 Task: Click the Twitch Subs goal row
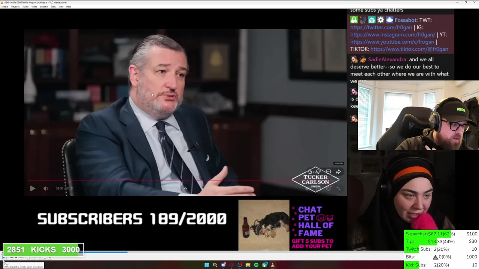coord(441,249)
